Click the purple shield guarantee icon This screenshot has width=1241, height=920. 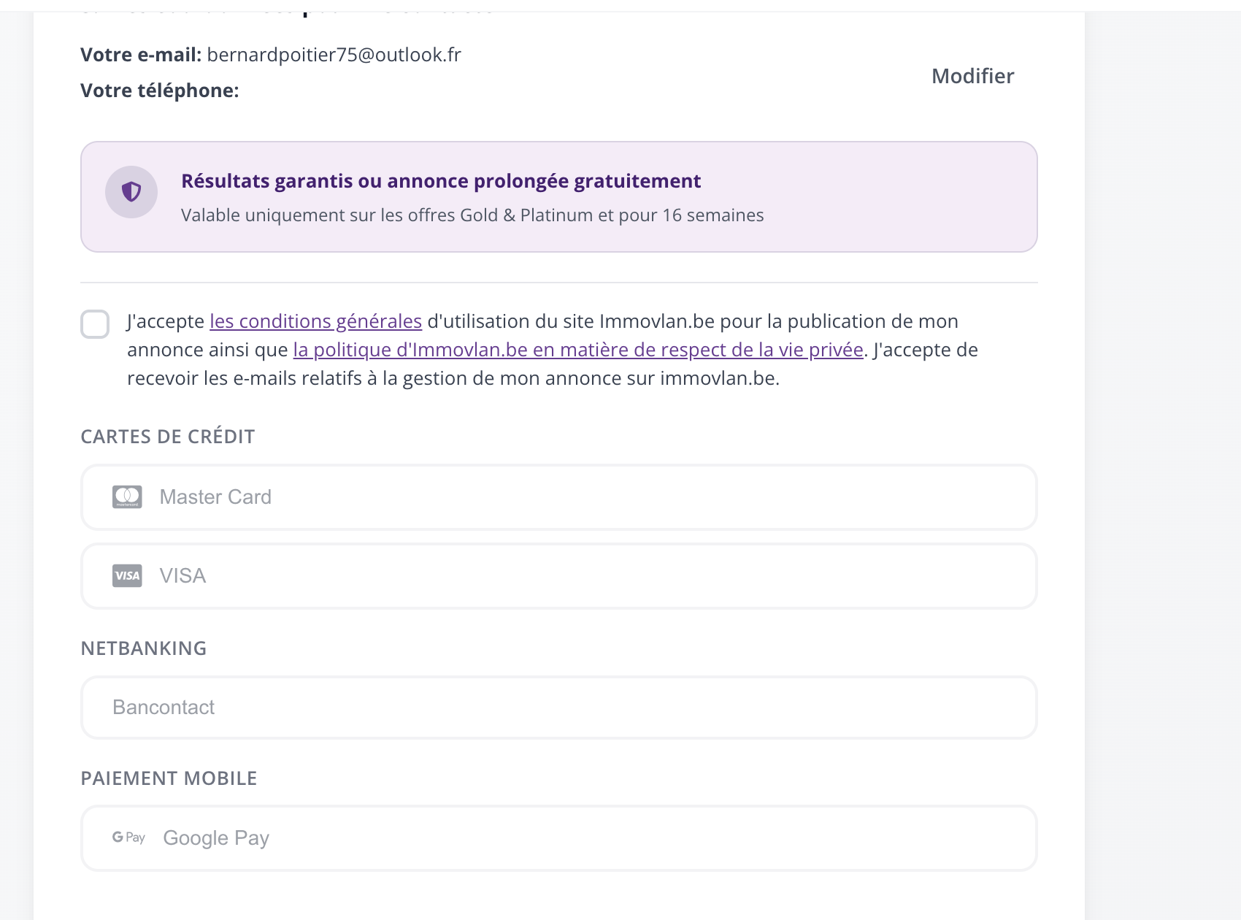(131, 192)
